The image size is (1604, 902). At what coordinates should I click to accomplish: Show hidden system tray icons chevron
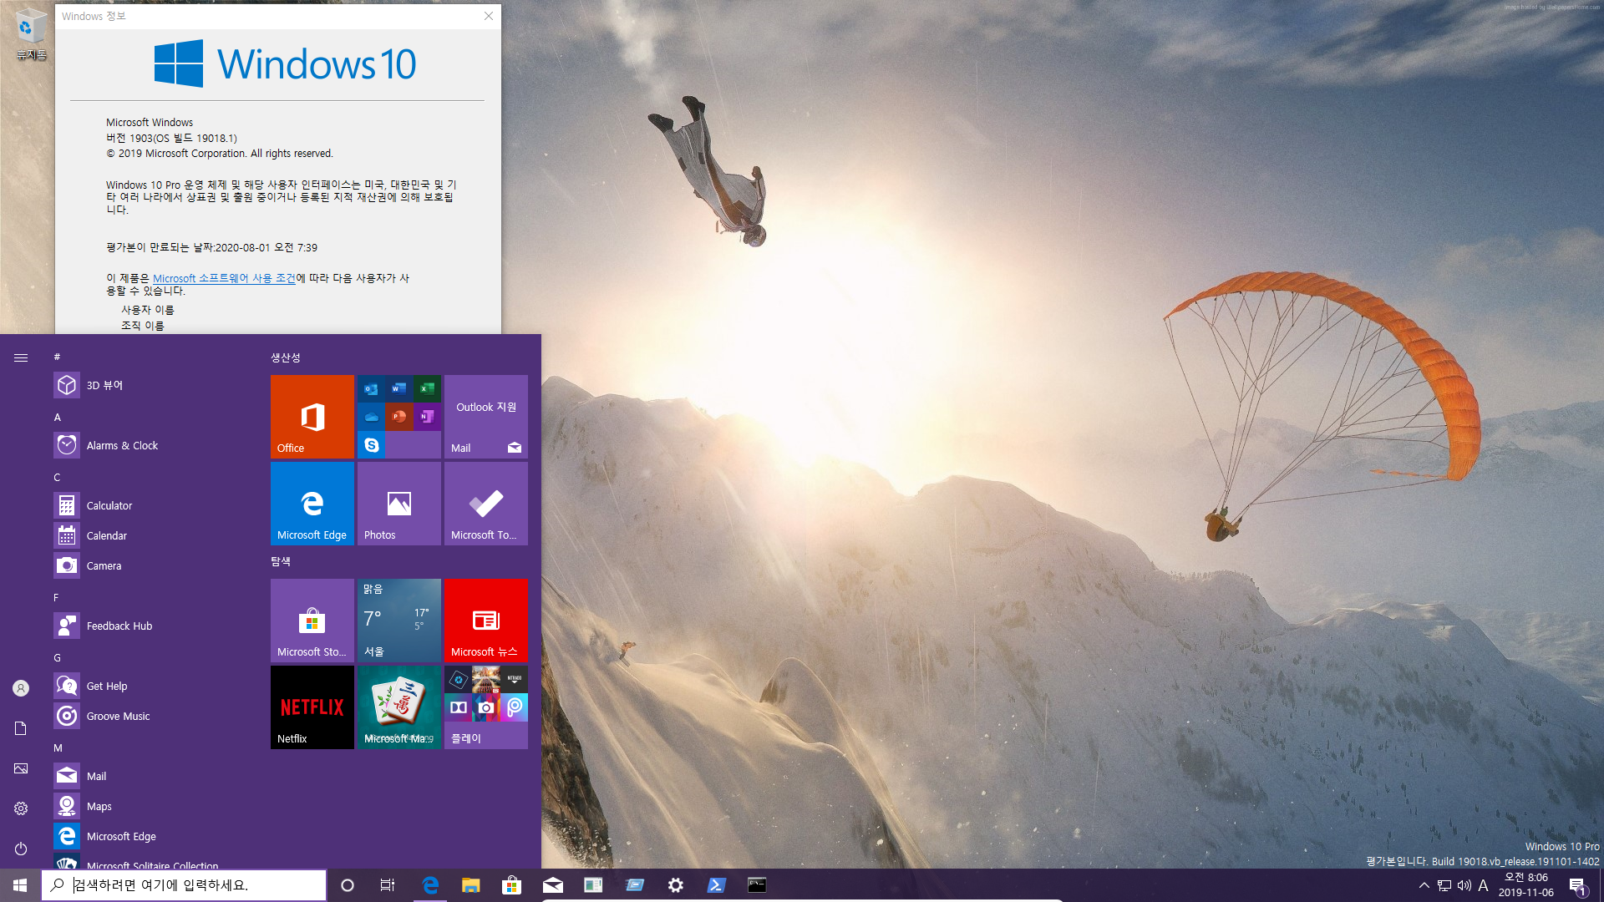(x=1424, y=885)
